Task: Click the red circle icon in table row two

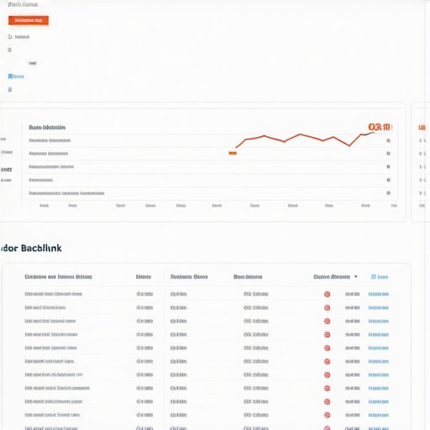Action: click(327, 307)
